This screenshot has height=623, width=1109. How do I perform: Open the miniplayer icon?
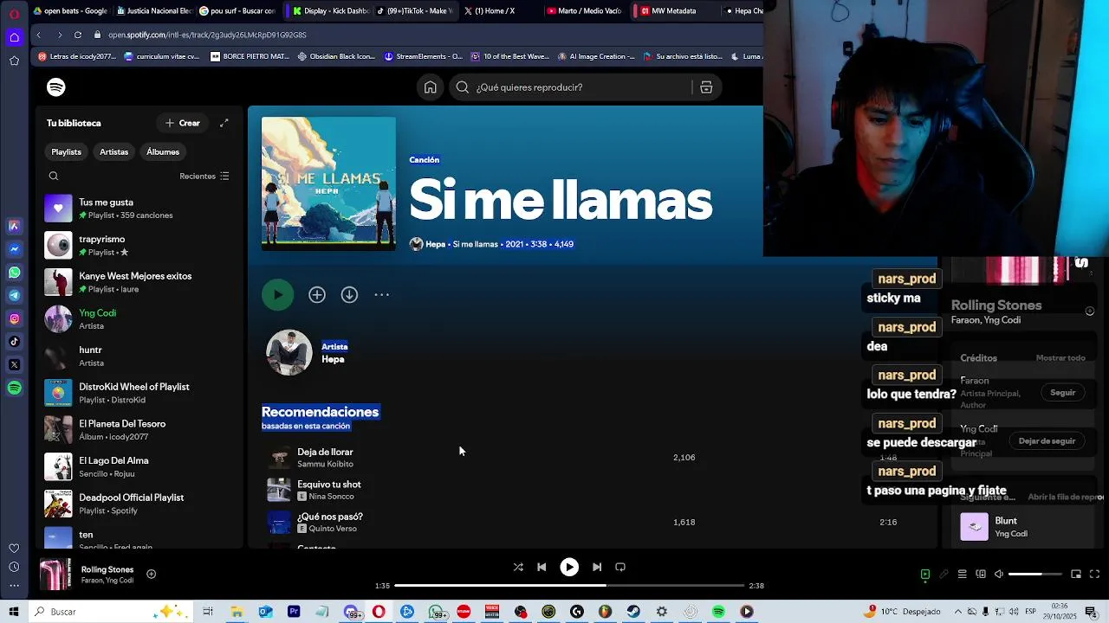tap(1076, 575)
